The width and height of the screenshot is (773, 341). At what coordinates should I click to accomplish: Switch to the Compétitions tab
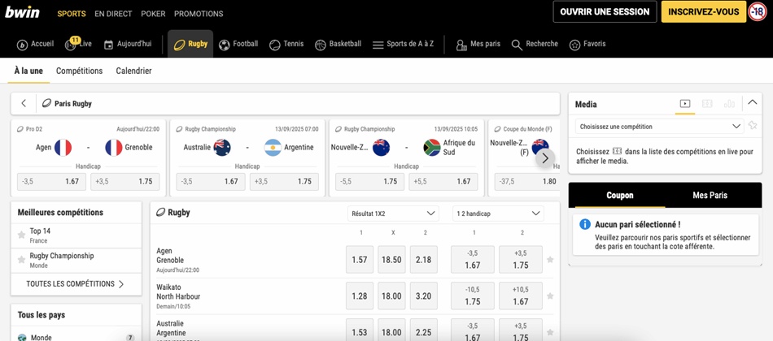tap(79, 71)
